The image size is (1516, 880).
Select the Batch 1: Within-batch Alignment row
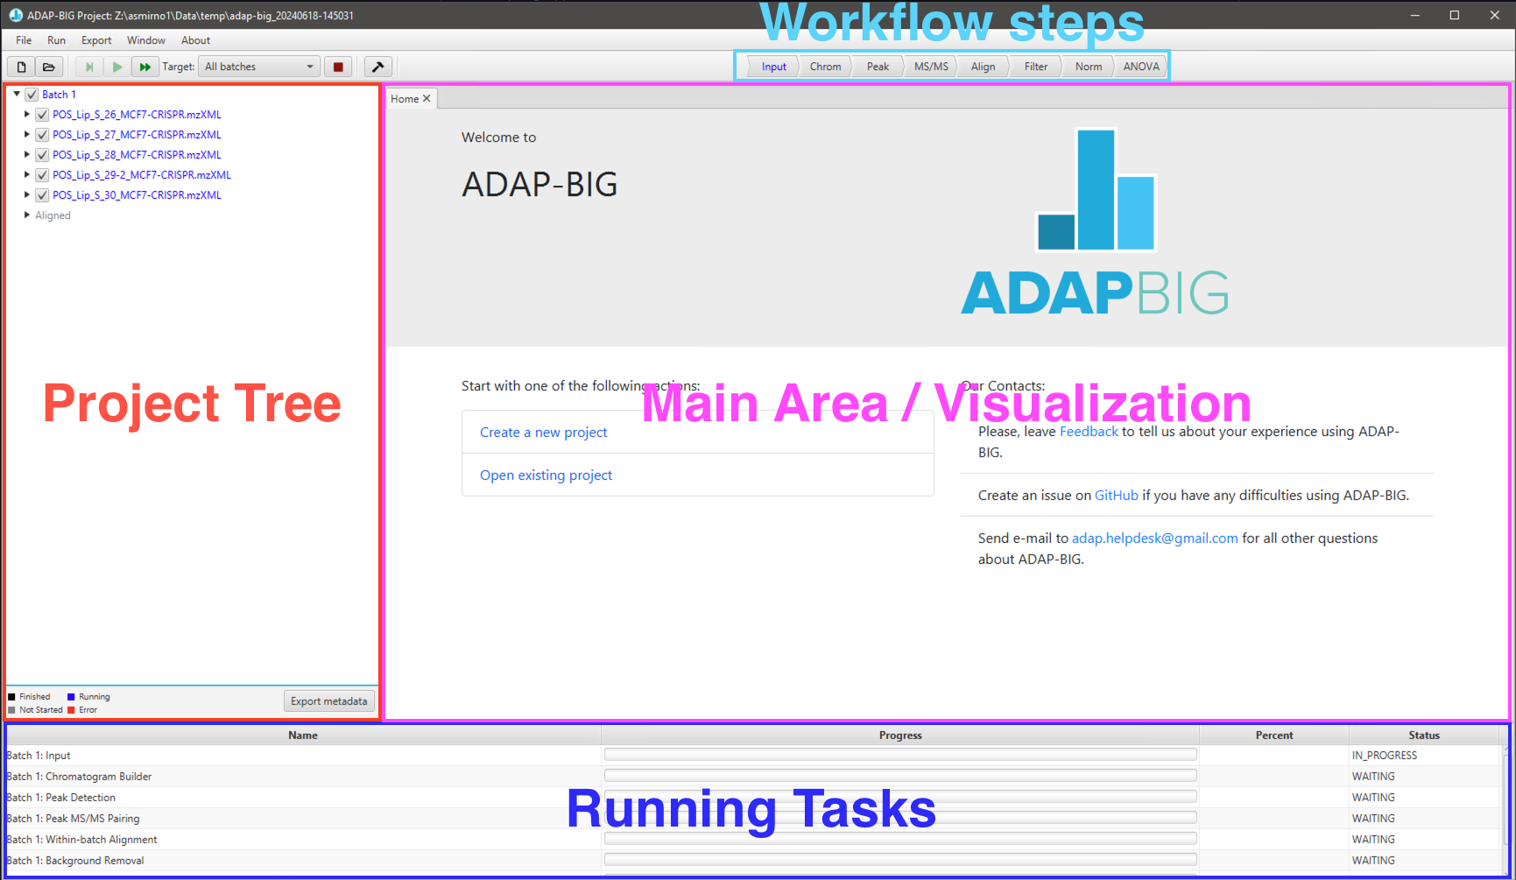[x=753, y=840]
